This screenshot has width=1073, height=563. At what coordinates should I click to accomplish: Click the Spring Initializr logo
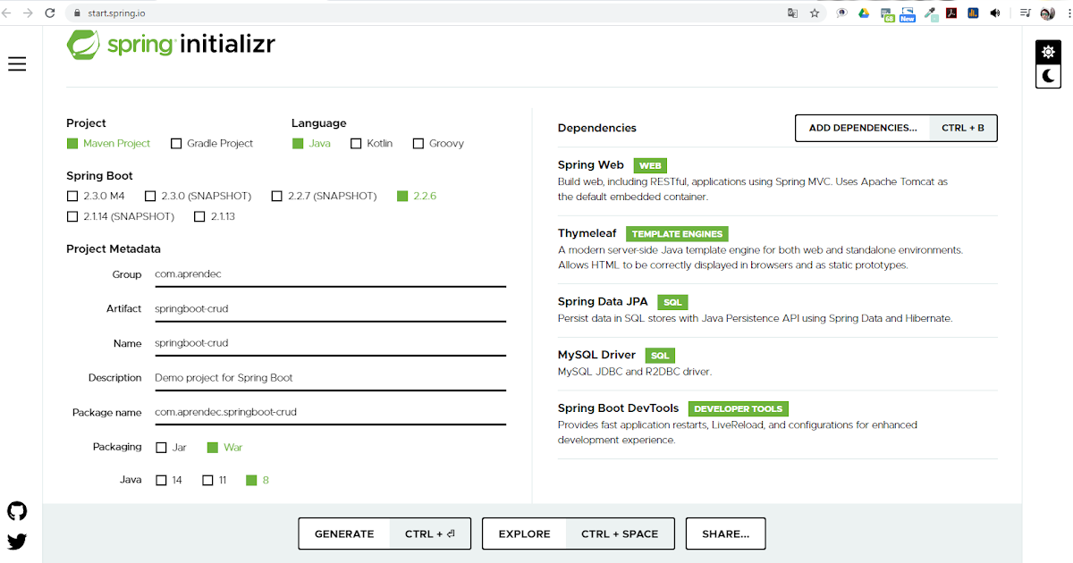point(170,43)
